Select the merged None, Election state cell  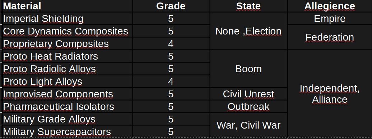click(248, 31)
